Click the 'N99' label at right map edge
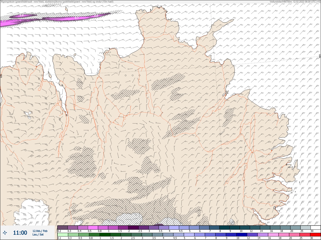 (320, 57)
